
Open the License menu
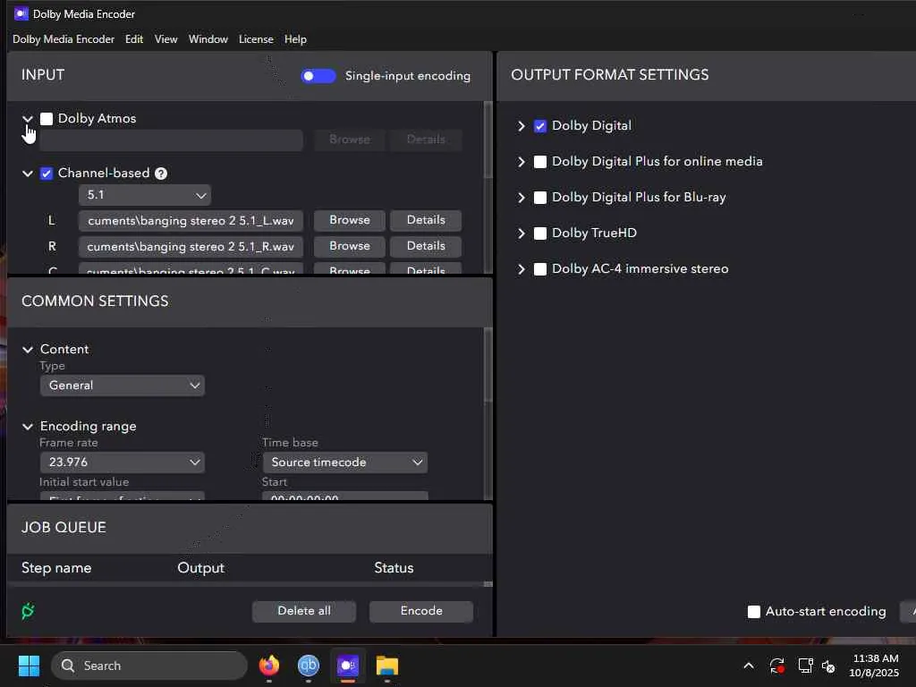click(x=256, y=39)
